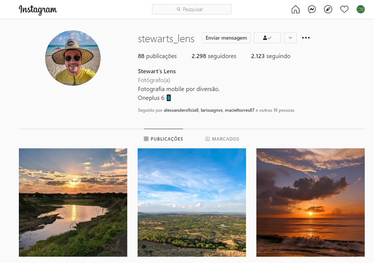View the stewarts_lens profile picture
This screenshot has height=263, width=374.
coord(73,58)
